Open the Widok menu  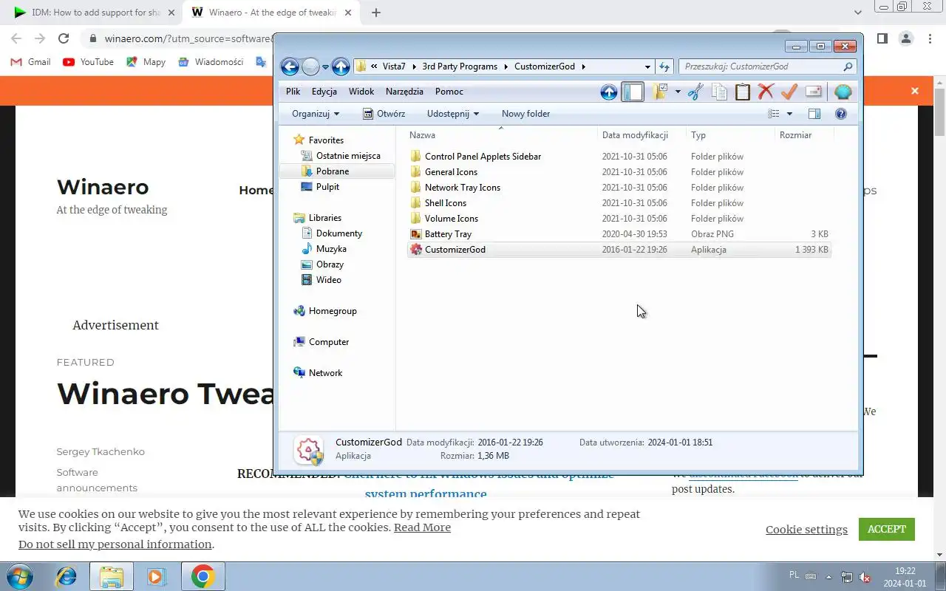coord(361,92)
